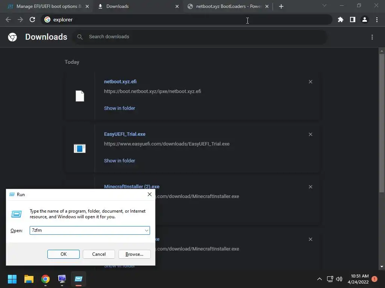The image size is (385, 288).
Task: Open the EasyUEFI app on the taskbar
Action: tap(62, 279)
